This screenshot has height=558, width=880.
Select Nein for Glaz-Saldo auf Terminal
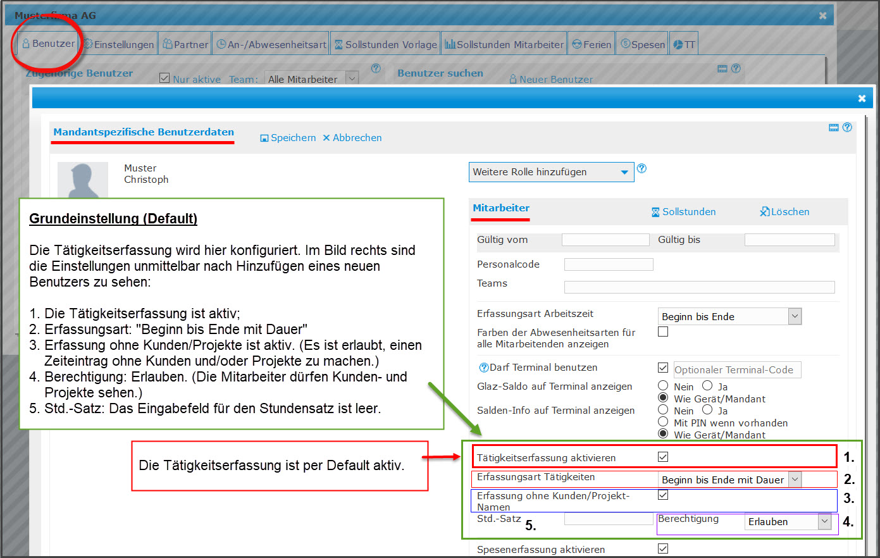pyautogui.click(x=663, y=385)
